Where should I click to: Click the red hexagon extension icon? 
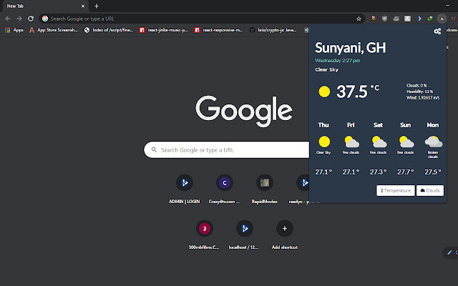tap(373, 19)
